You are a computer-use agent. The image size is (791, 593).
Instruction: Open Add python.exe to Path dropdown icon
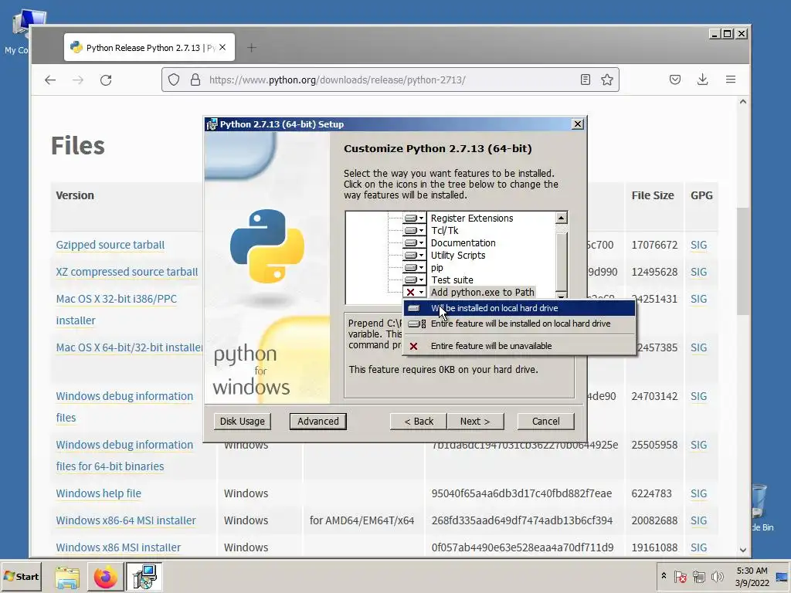[414, 293]
